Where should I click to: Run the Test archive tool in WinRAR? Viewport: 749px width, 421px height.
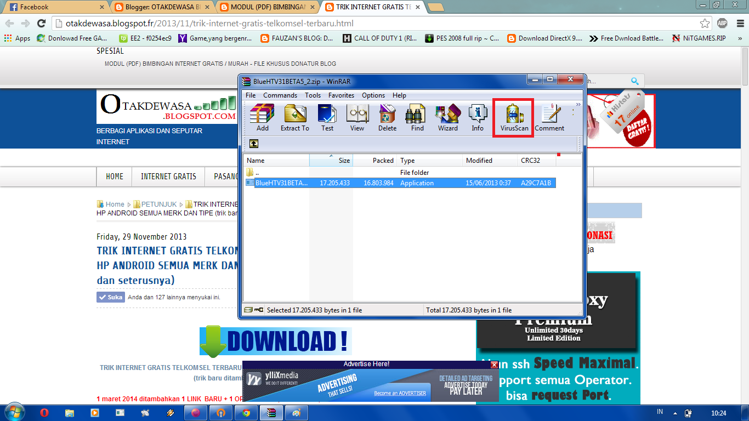pyautogui.click(x=327, y=117)
